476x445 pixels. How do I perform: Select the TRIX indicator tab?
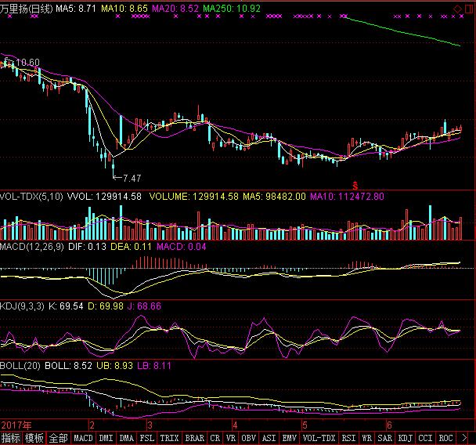169,438
